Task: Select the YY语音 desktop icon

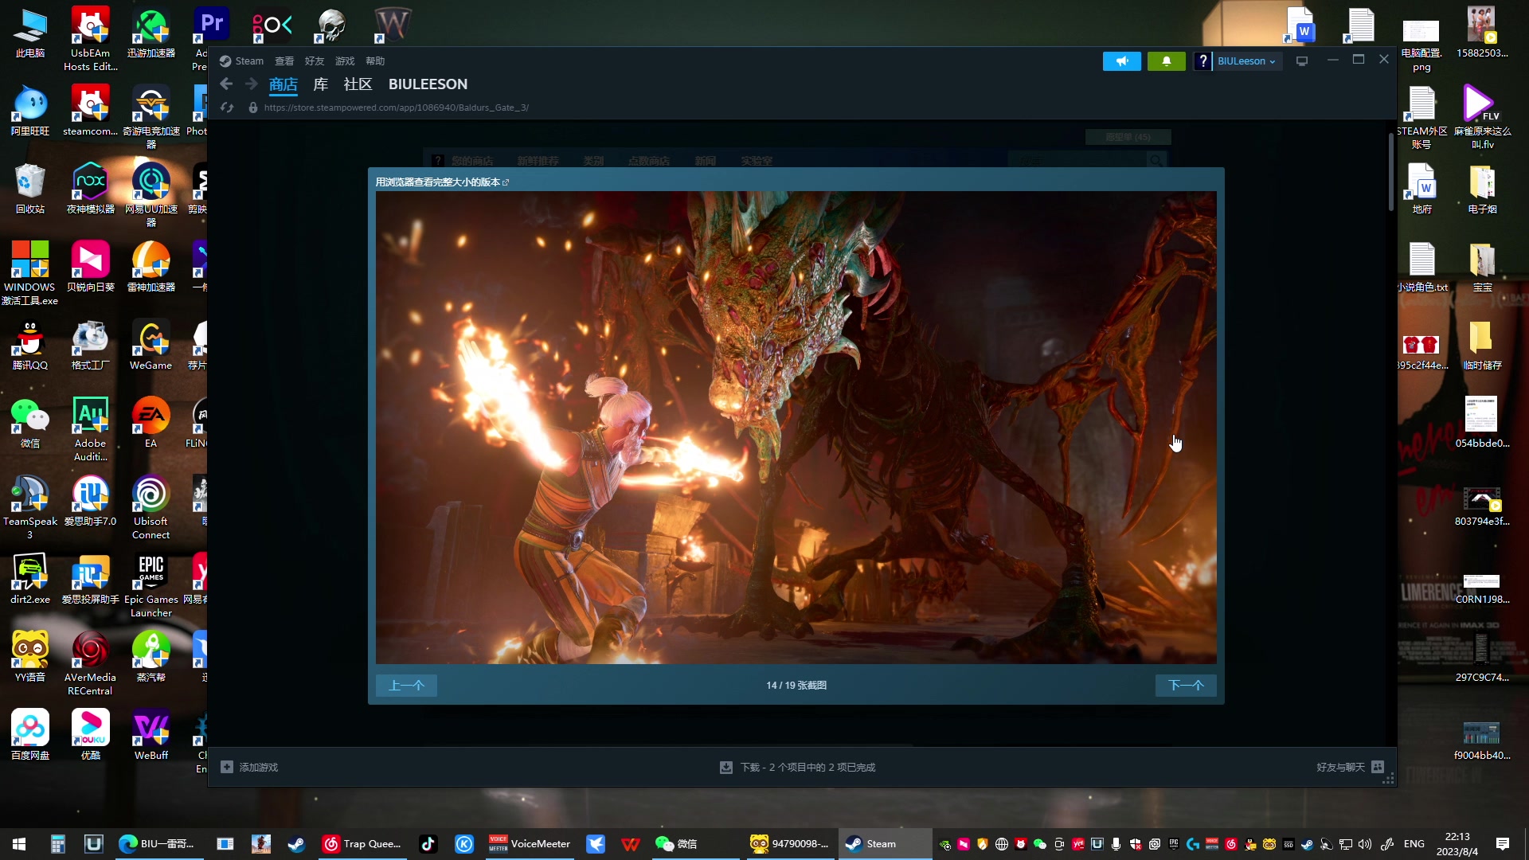Action: (30, 658)
